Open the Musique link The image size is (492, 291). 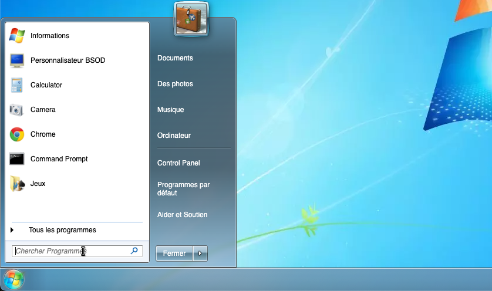pyautogui.click(x=170, y=110)
